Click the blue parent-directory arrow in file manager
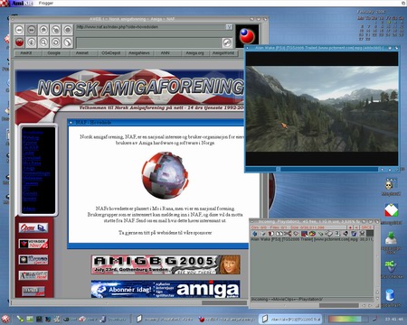Image resolution: width=407 pixels, height=325 pixels. (254, 234)
